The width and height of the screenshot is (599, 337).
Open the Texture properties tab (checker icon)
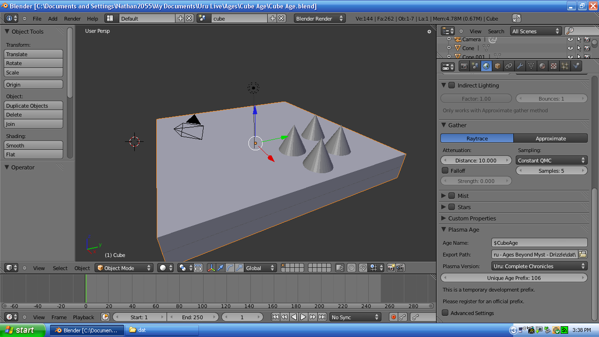(x=554, y=66)
